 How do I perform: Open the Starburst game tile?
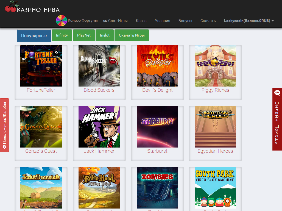coord(157,127)
